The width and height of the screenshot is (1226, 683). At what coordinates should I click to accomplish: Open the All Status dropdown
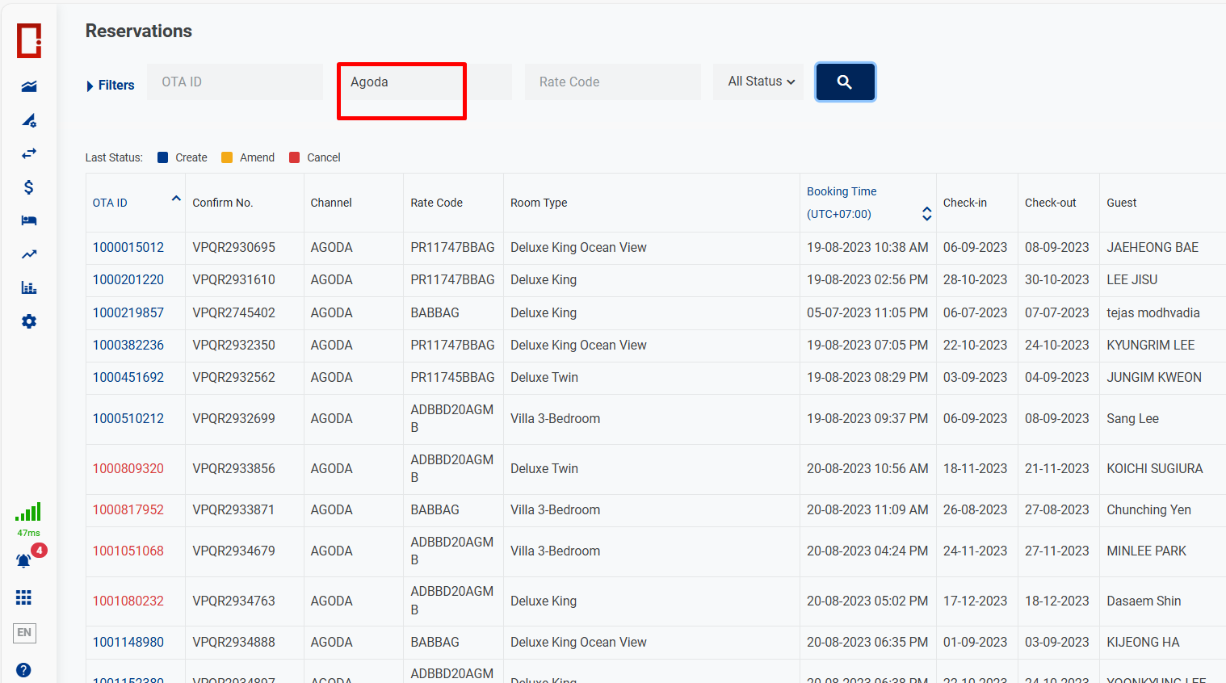click(x=759, y=82)
